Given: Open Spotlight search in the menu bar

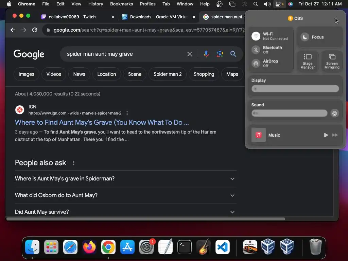Looking at the screenshot, I should click(x=256, y=4).
